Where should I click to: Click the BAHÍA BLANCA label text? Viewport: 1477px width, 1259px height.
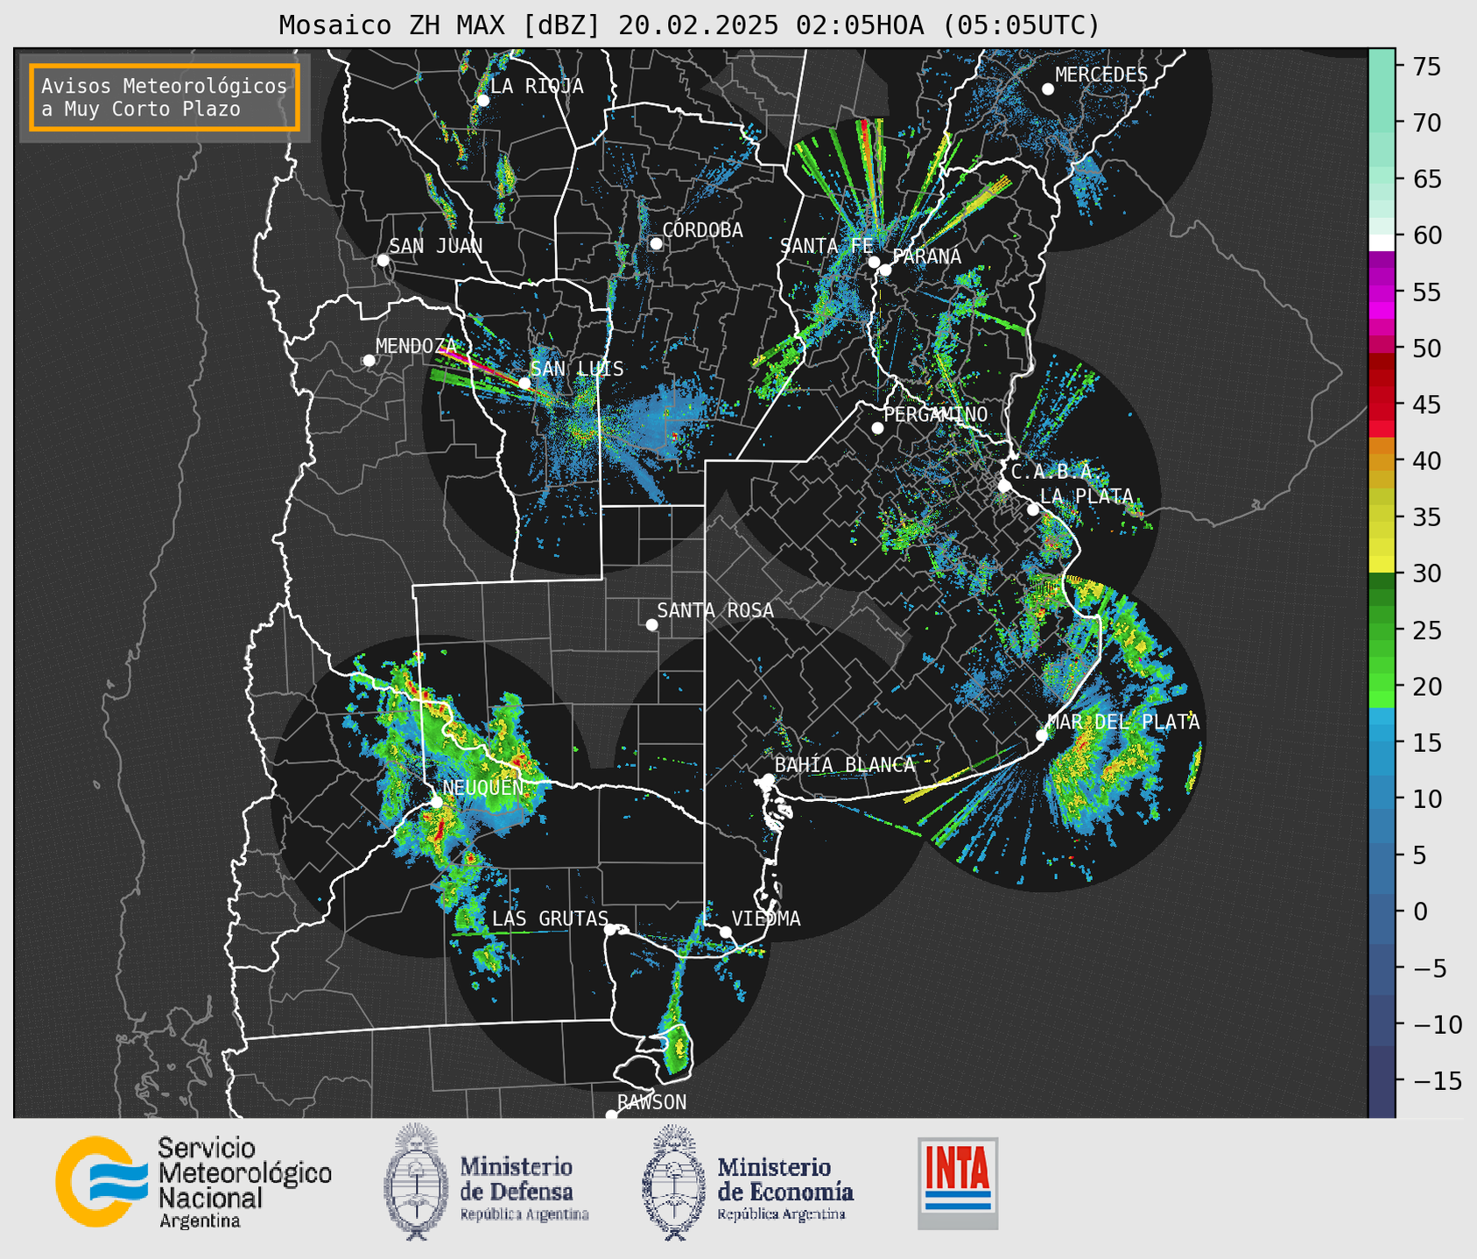click(x=845, y=765)
